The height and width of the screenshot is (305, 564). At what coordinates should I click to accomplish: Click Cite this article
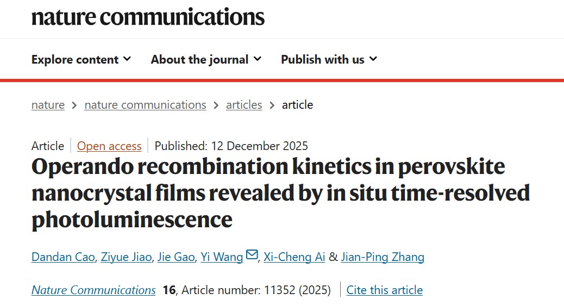click(x=384, y=290)
